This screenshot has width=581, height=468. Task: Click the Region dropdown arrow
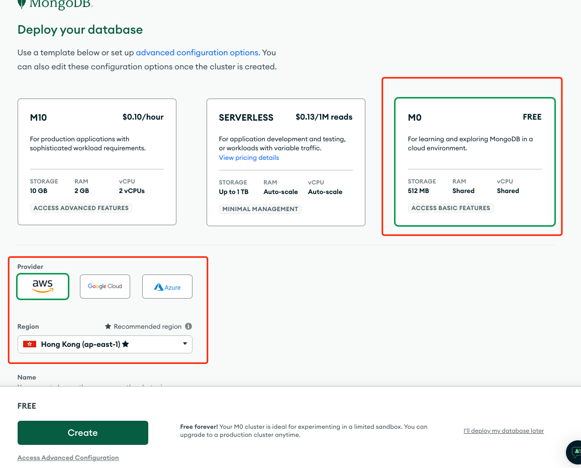click(x=185, y=344)
